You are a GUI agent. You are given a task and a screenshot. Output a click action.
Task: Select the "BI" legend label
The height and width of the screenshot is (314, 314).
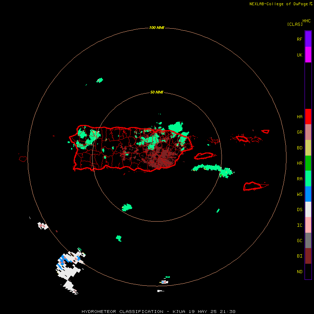pyautogui.click(x=299, y=256)
